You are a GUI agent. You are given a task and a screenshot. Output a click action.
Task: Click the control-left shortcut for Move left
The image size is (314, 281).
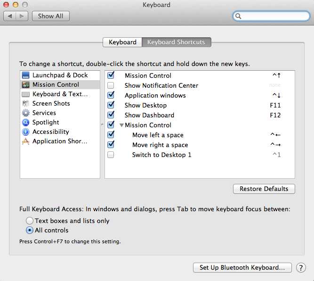tap(275, 135)
